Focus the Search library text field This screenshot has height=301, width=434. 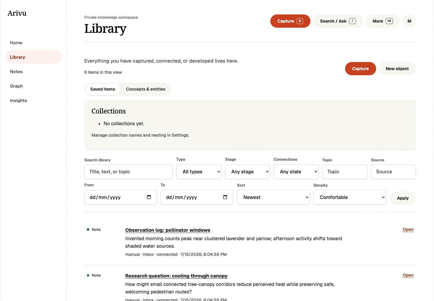tap(128, 172)
